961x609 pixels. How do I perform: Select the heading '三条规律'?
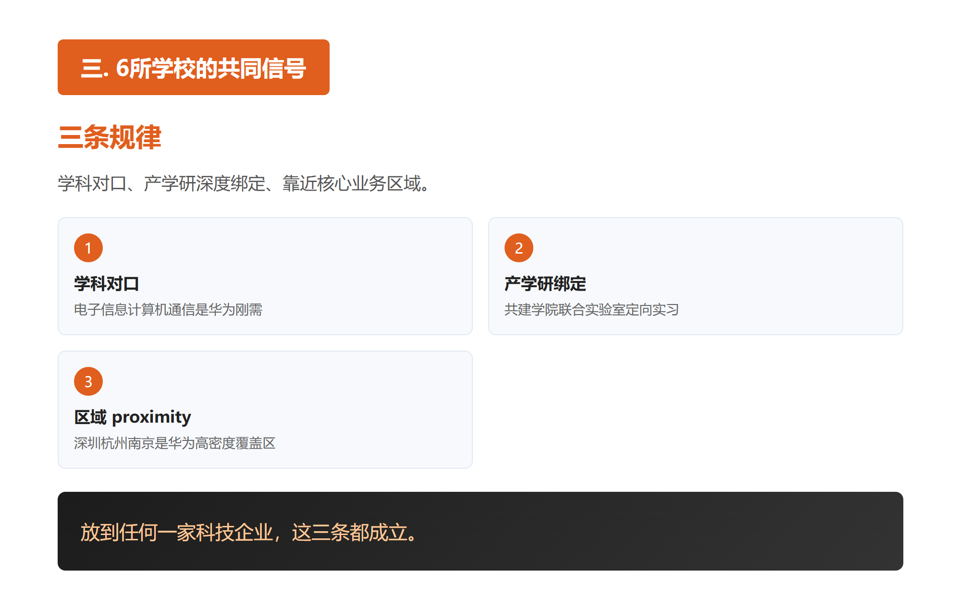click(x=110, y=137)
